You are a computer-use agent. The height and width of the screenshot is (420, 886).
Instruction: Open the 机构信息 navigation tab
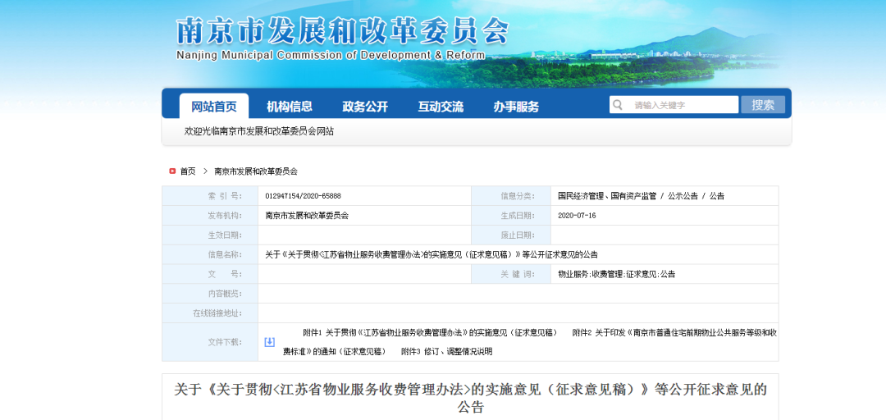(289, 107)
